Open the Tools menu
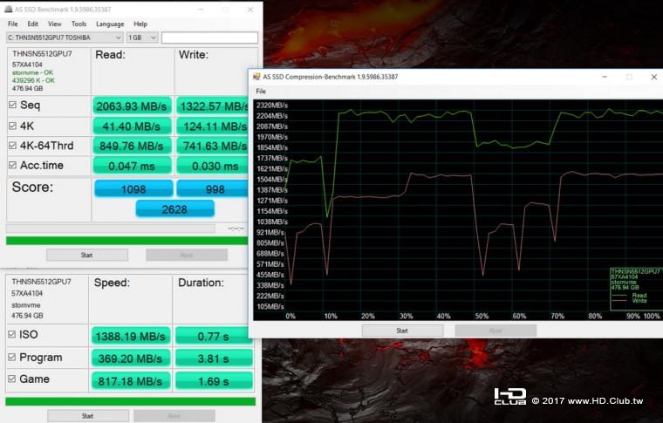This screenshot has width=663, height=423. pyautogui.click(x=79, y=24)
